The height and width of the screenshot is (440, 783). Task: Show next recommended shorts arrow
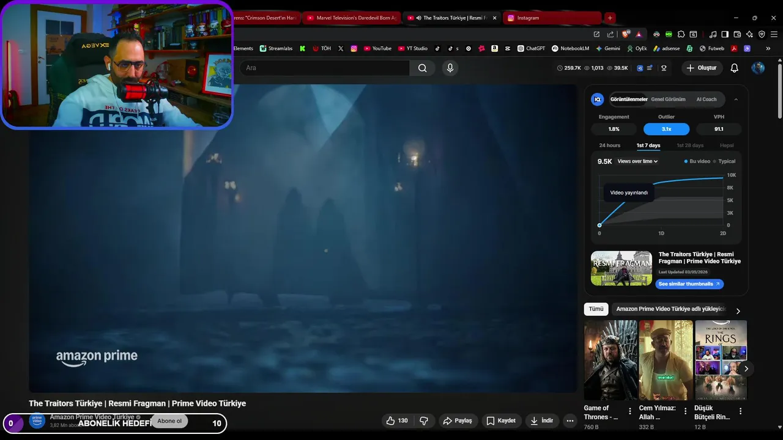click(x=746, y=369)
